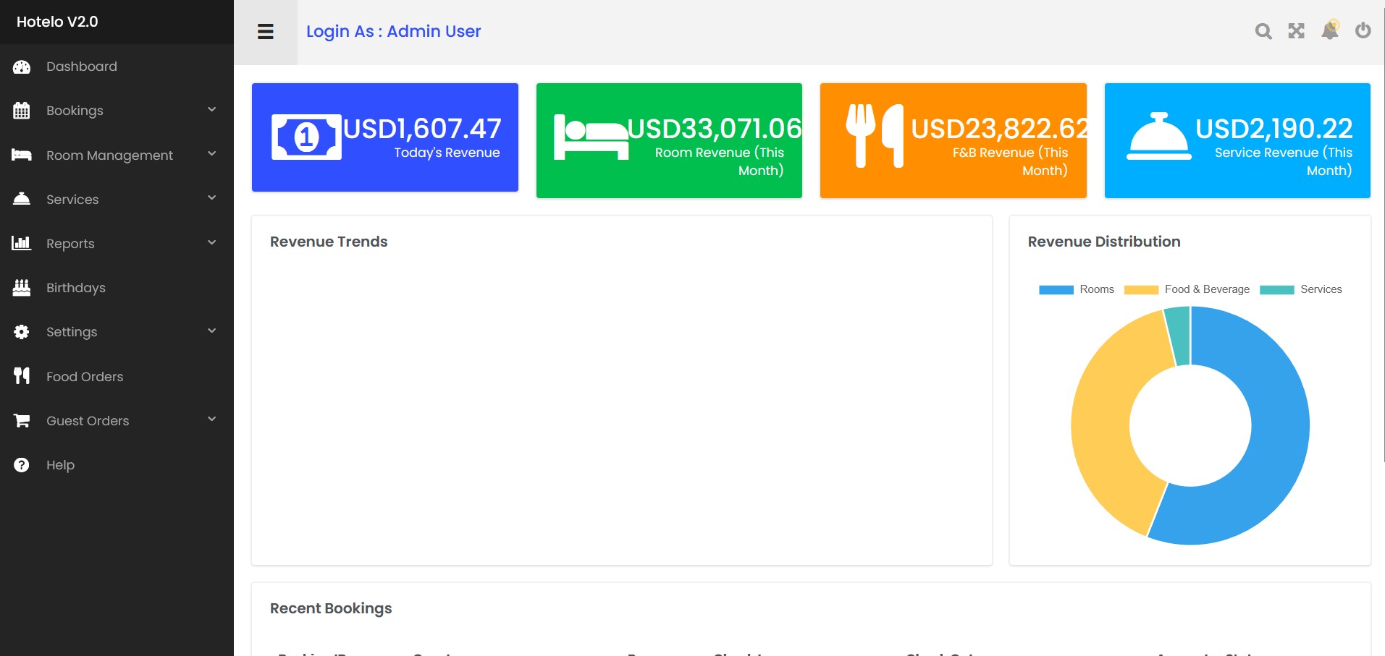
Task: Click the Revenue Distribution heading
Action: tap(1104, 242)
